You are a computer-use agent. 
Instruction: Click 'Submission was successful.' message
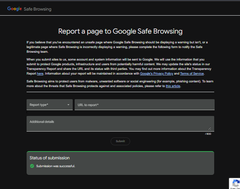click(56, 166)
